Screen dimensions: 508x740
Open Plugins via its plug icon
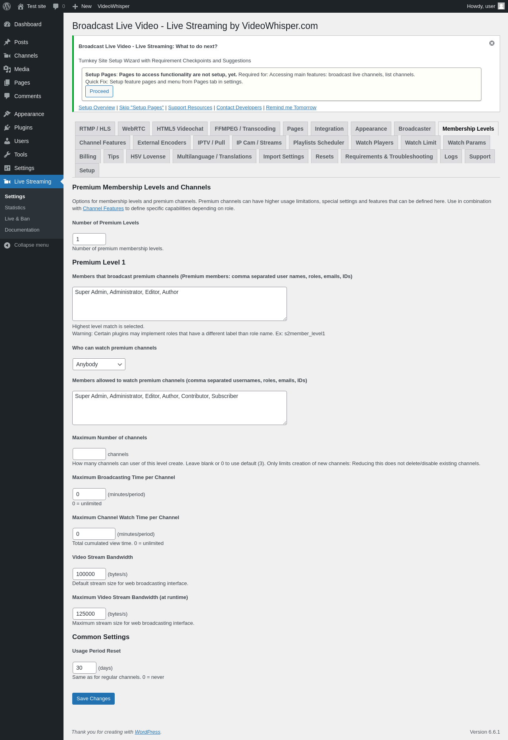(x=7, y=128)
